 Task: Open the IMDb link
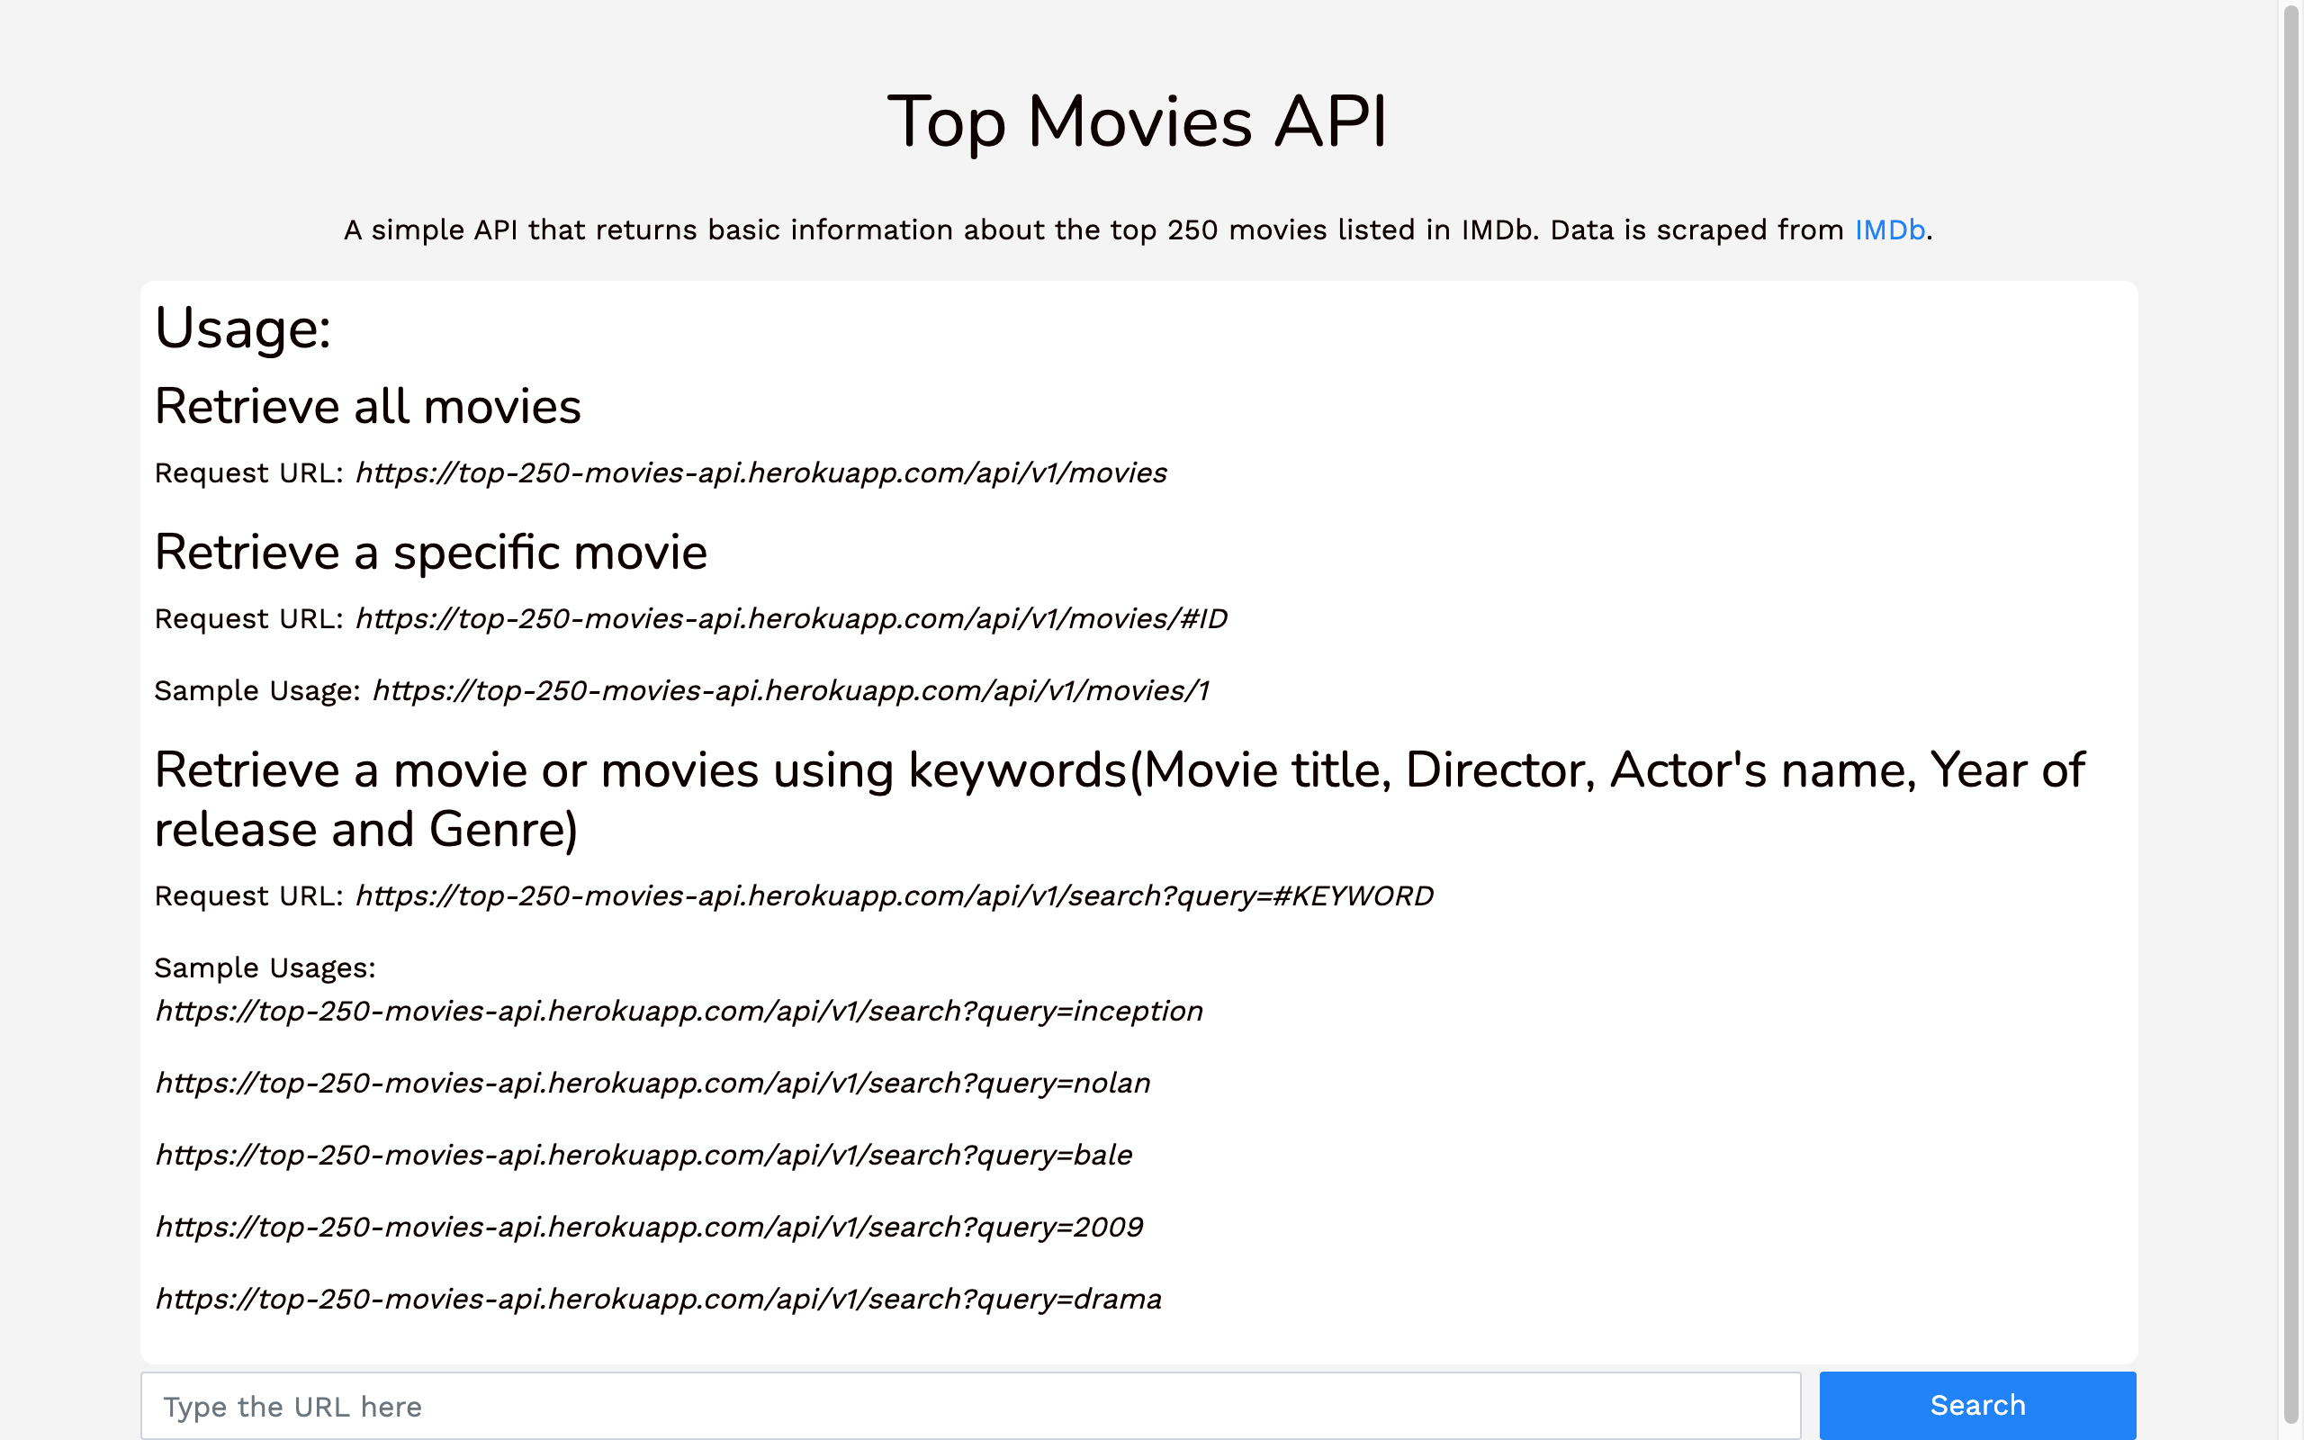coord(1889,229)
